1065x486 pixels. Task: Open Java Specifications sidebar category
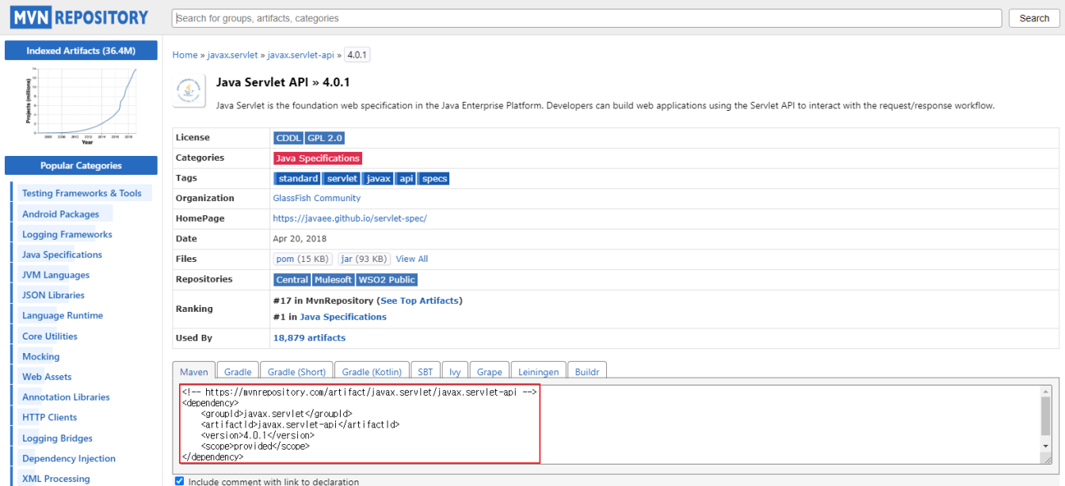(x=62, y=255)
